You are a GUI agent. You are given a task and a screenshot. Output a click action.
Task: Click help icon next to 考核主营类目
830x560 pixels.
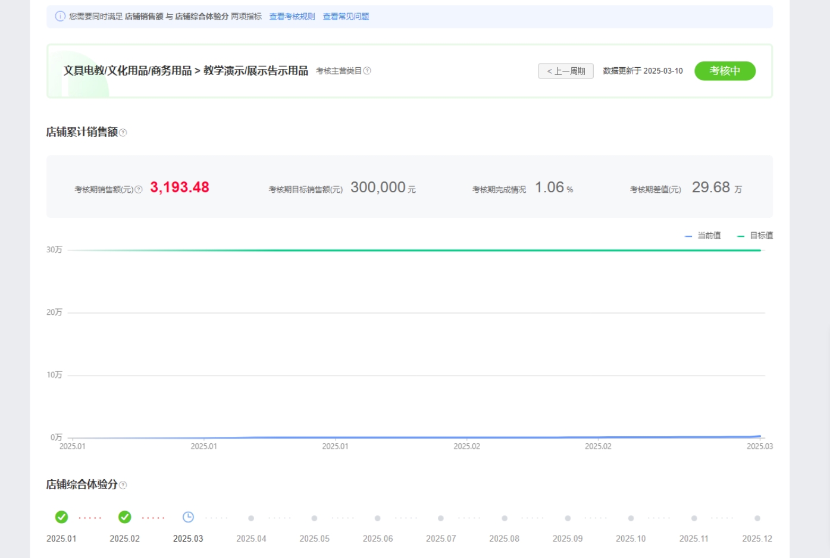point(367,71)
